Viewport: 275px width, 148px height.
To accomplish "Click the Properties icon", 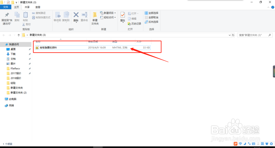I will pos(123,15).
